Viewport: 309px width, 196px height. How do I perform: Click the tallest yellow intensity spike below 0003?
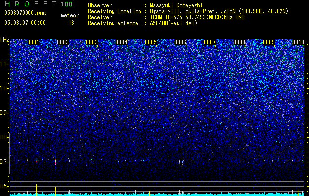pyautogui.click(x=91, y=188)
